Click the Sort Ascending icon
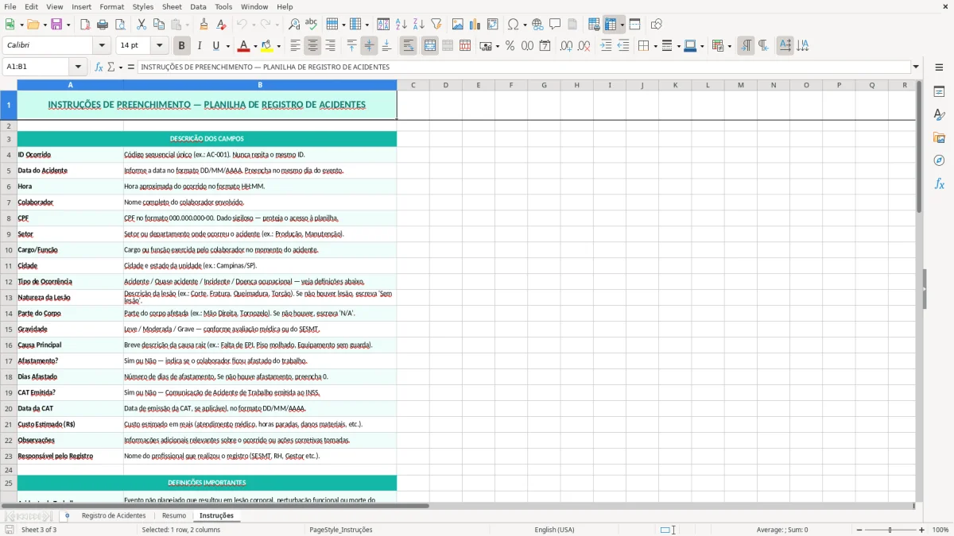Image resolution: width=954 pixels, height=536 pixels. (401, 25)
